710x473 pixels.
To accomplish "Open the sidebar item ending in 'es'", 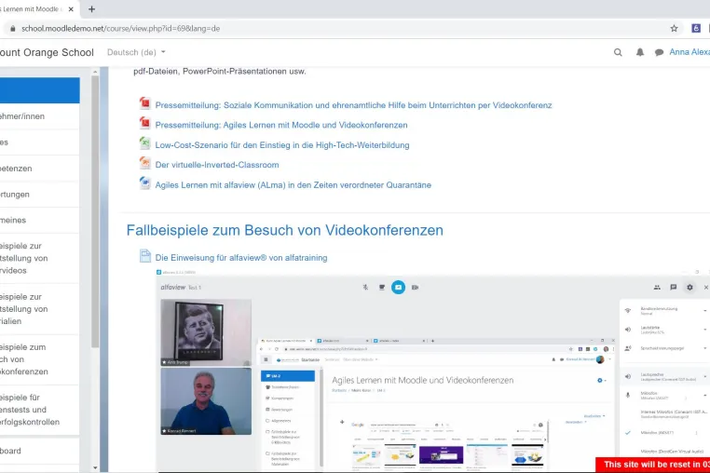I will pos(40,142).
